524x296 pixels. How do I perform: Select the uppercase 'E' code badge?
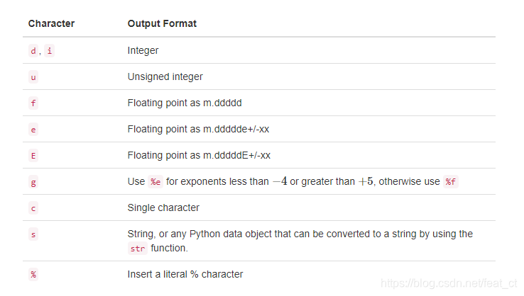[33, 156]
